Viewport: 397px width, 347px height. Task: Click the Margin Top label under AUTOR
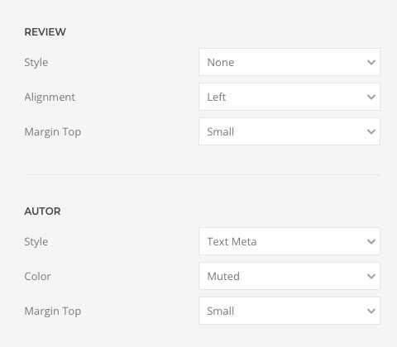pyautogui.click(x=53, y=311)
